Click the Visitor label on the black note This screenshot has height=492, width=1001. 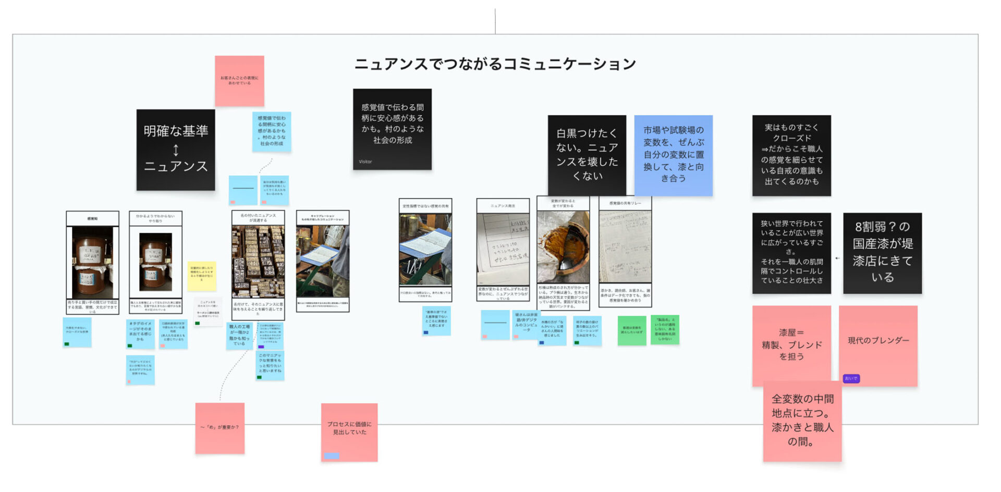(x=365, y=162)
